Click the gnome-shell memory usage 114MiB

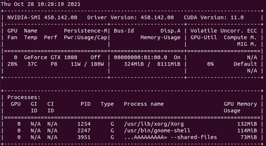(247, 130)
